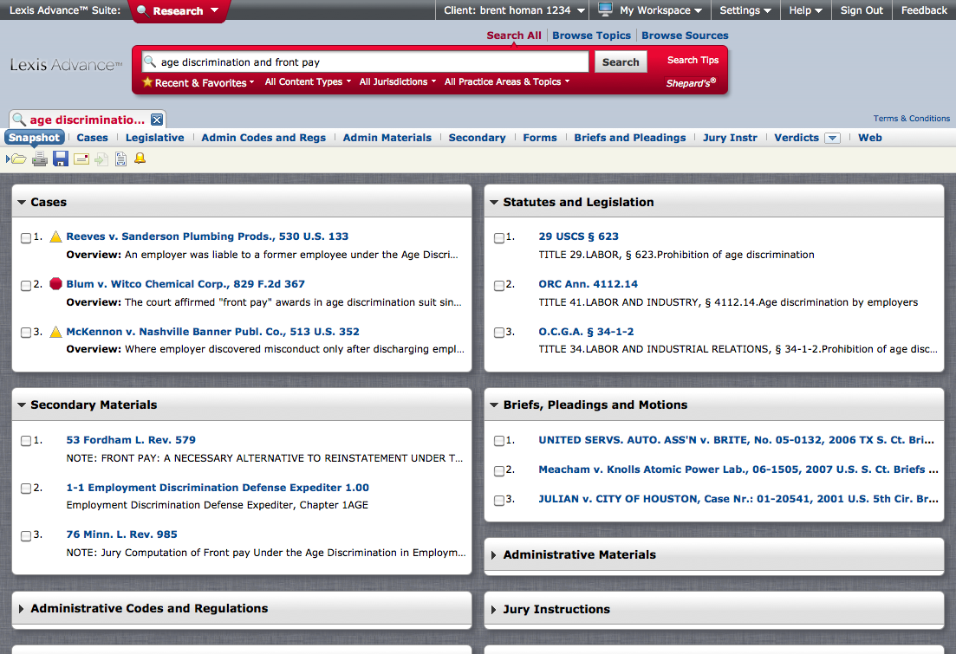Open the Secondary tab
The width and height of the screenshot is (956, 654).
478,138
